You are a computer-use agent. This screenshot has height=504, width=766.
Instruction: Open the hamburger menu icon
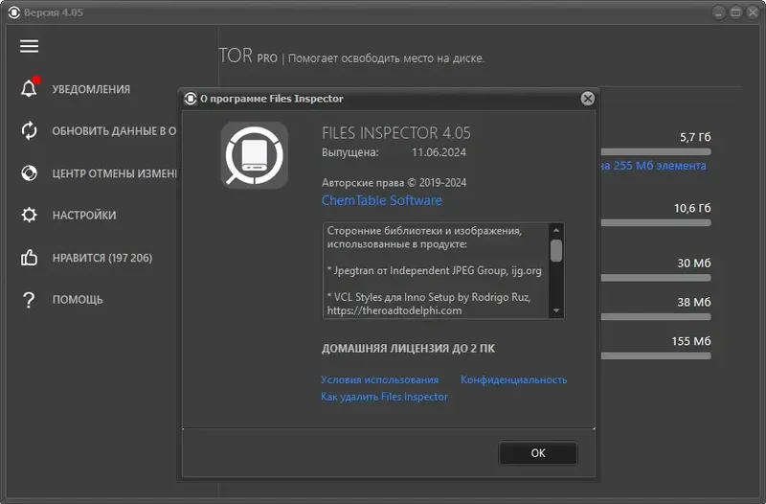(x=29, y=46)
